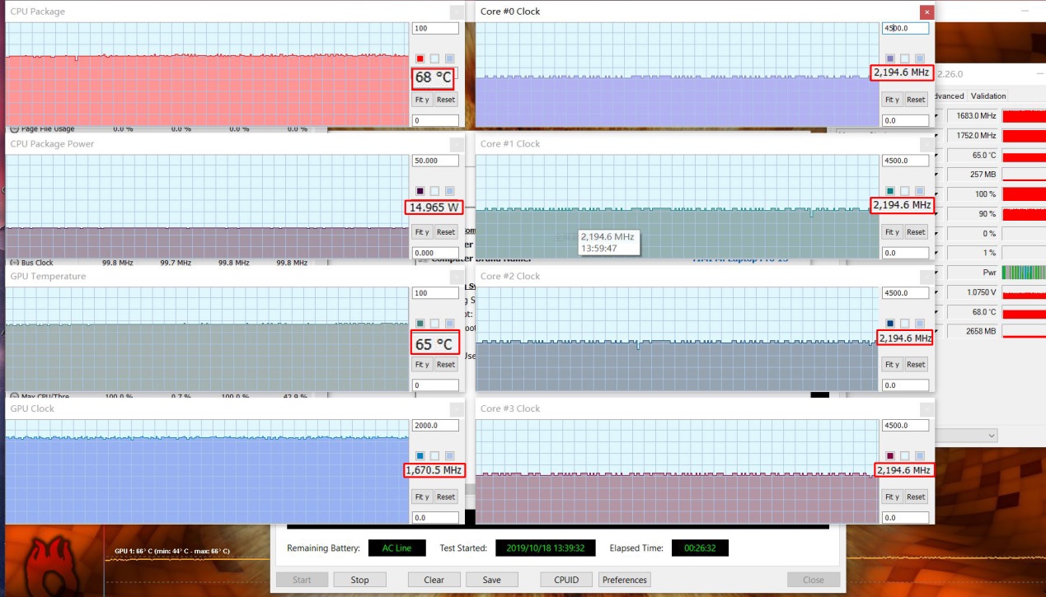
Task: Click the Clear button in stability test
Action: (434, 580)
